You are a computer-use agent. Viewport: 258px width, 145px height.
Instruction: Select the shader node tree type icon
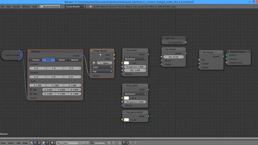31,143
